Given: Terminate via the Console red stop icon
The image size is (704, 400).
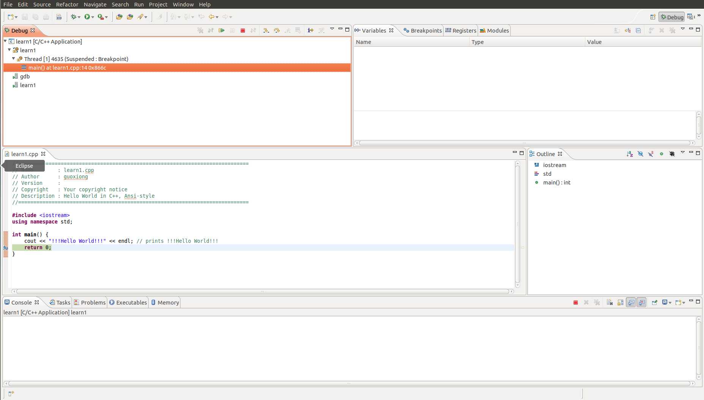Looking at the screenshot, I should pos(575,302).
